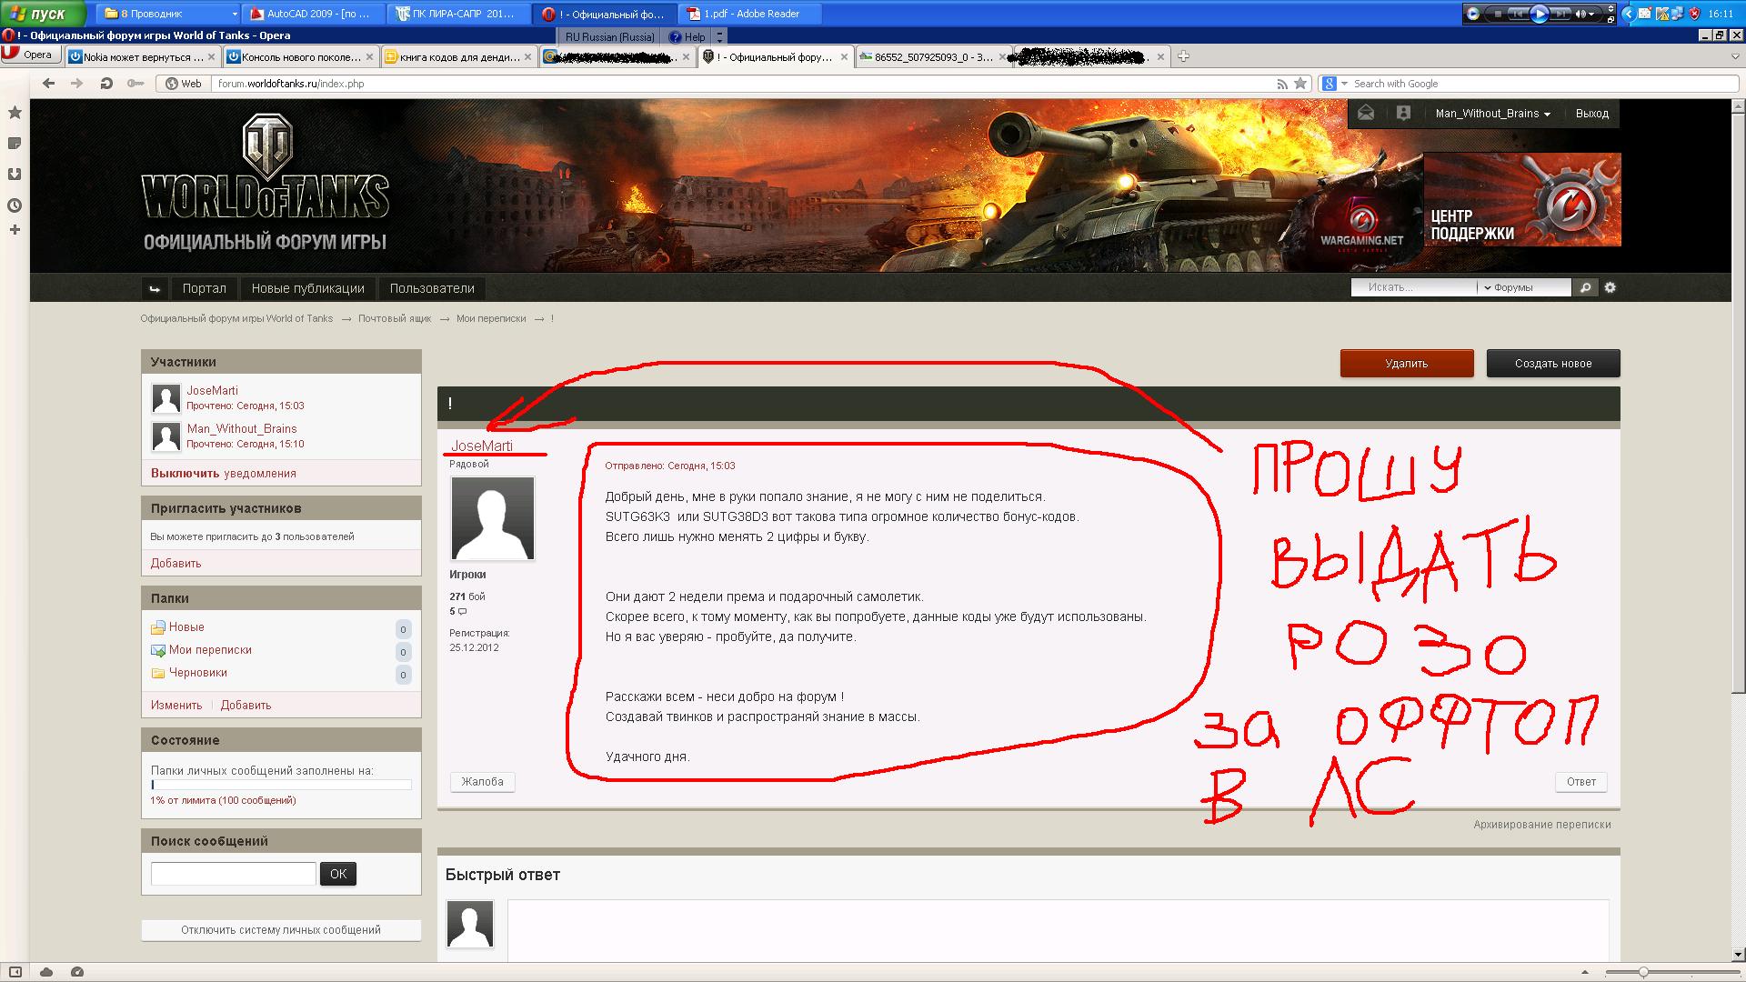Go to previous track in taskbar player
Viewport: 1746px width, 982px height.
pos(1517,14)
